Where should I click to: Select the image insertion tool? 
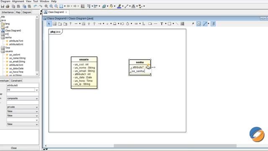[183, 24]
